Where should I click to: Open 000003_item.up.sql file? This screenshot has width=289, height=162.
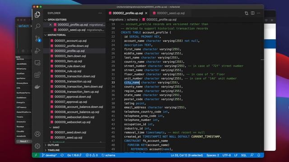(x=74, y=61)
